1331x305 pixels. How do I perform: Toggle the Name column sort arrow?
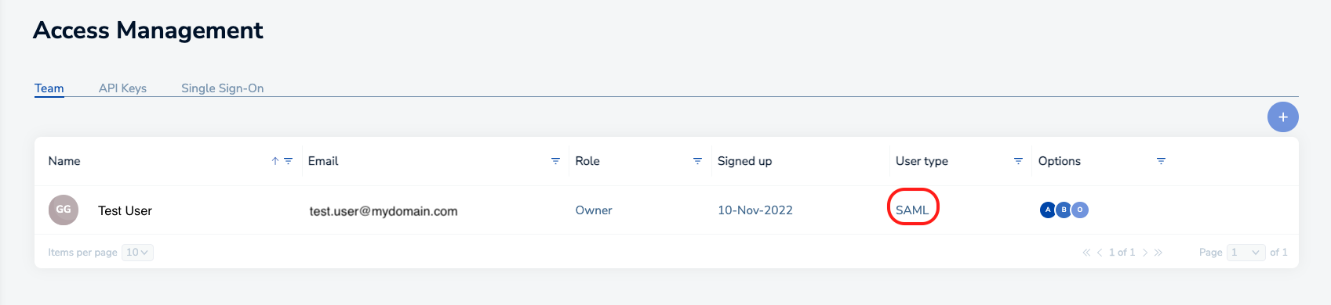pyautogui.click(x=275, y=161)
